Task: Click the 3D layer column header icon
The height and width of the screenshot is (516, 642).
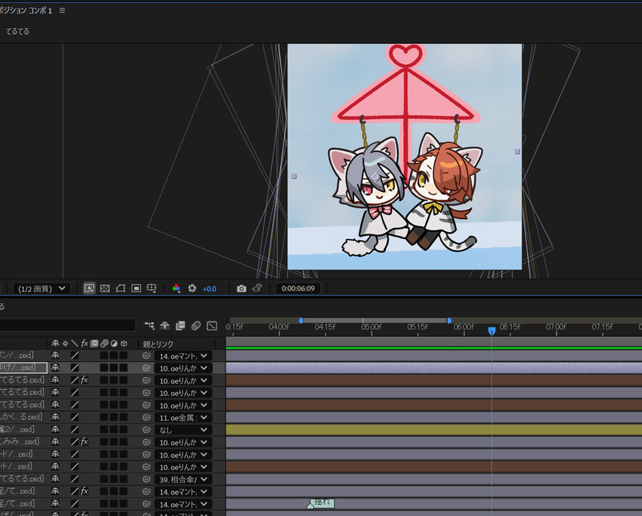Action: 124,343
